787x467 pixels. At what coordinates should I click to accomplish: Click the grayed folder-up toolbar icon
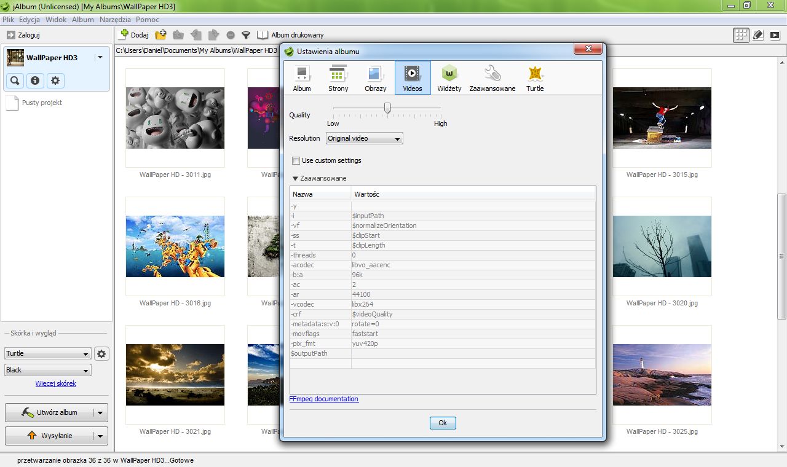178,35
